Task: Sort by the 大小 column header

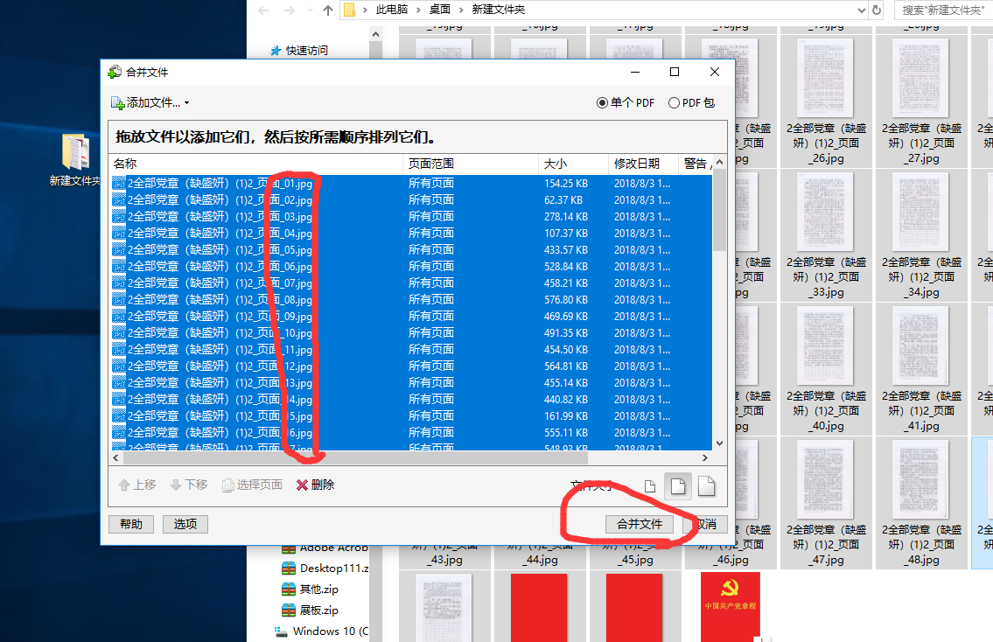Action: [573, 164]
